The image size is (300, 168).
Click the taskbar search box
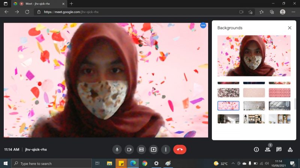(x=52, y=164)
